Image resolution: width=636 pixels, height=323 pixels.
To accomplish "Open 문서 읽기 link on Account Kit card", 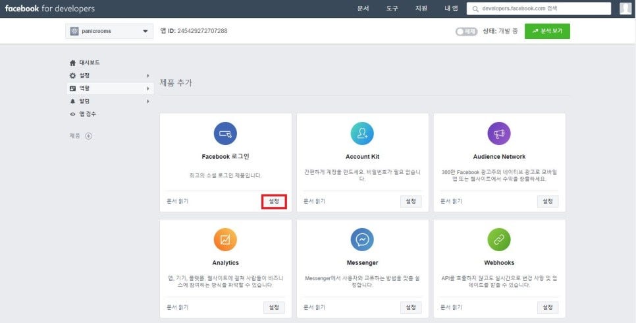I will tap(314, 201).
